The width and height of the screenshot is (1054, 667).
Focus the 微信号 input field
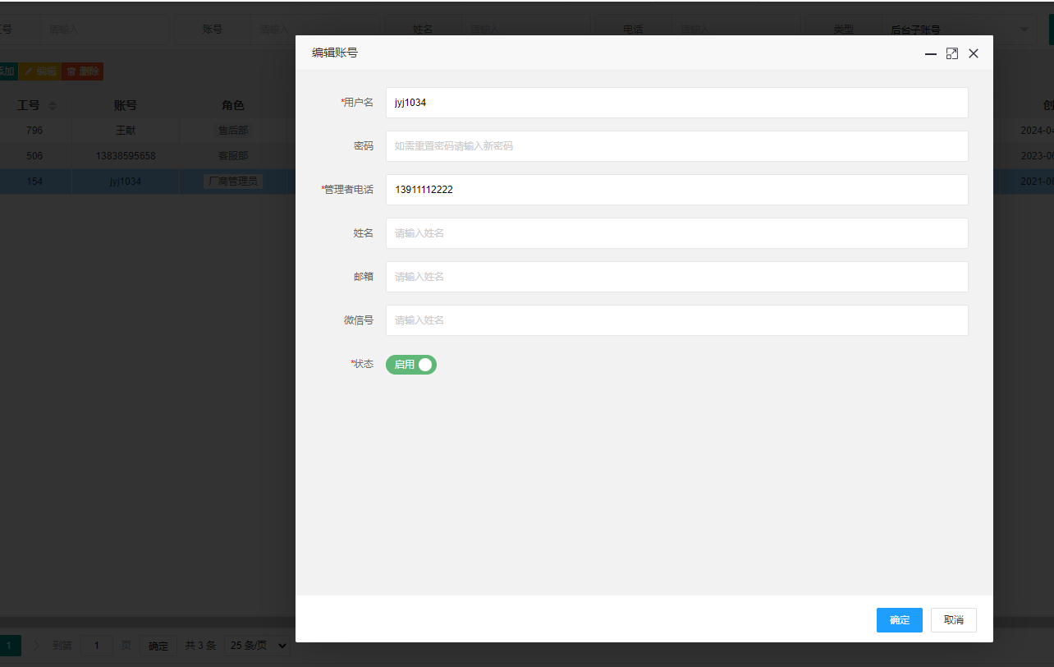point(676,320)
